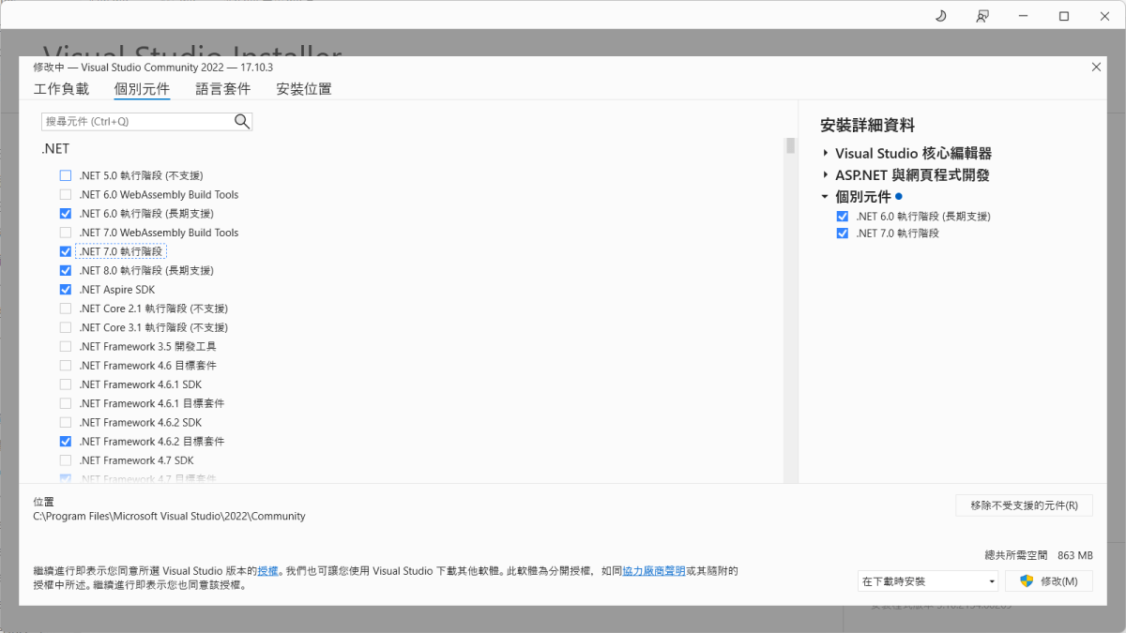Open the 語言套件 tab
This screenshot has width=1126, height=633.
pos(222,89)
